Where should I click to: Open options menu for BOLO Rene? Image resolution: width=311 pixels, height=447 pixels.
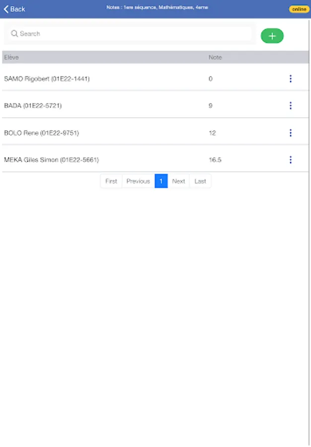point(290,133)
